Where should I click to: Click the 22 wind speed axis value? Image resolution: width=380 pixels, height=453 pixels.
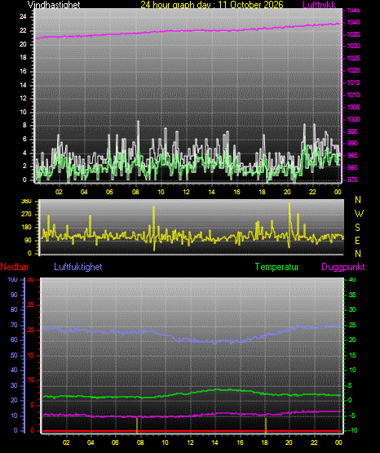click(23, 30)
